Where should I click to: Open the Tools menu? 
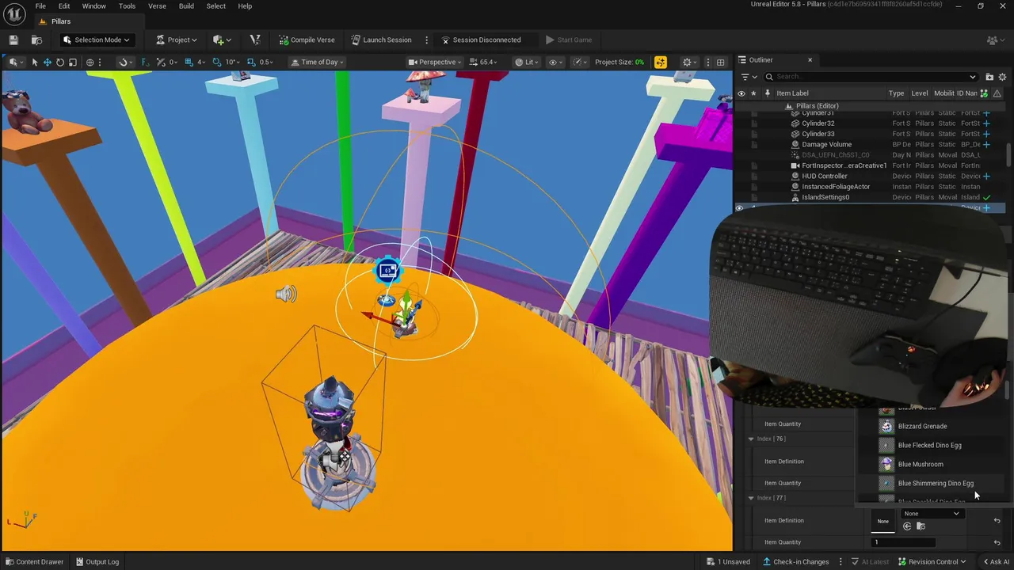tap(127, 6)
